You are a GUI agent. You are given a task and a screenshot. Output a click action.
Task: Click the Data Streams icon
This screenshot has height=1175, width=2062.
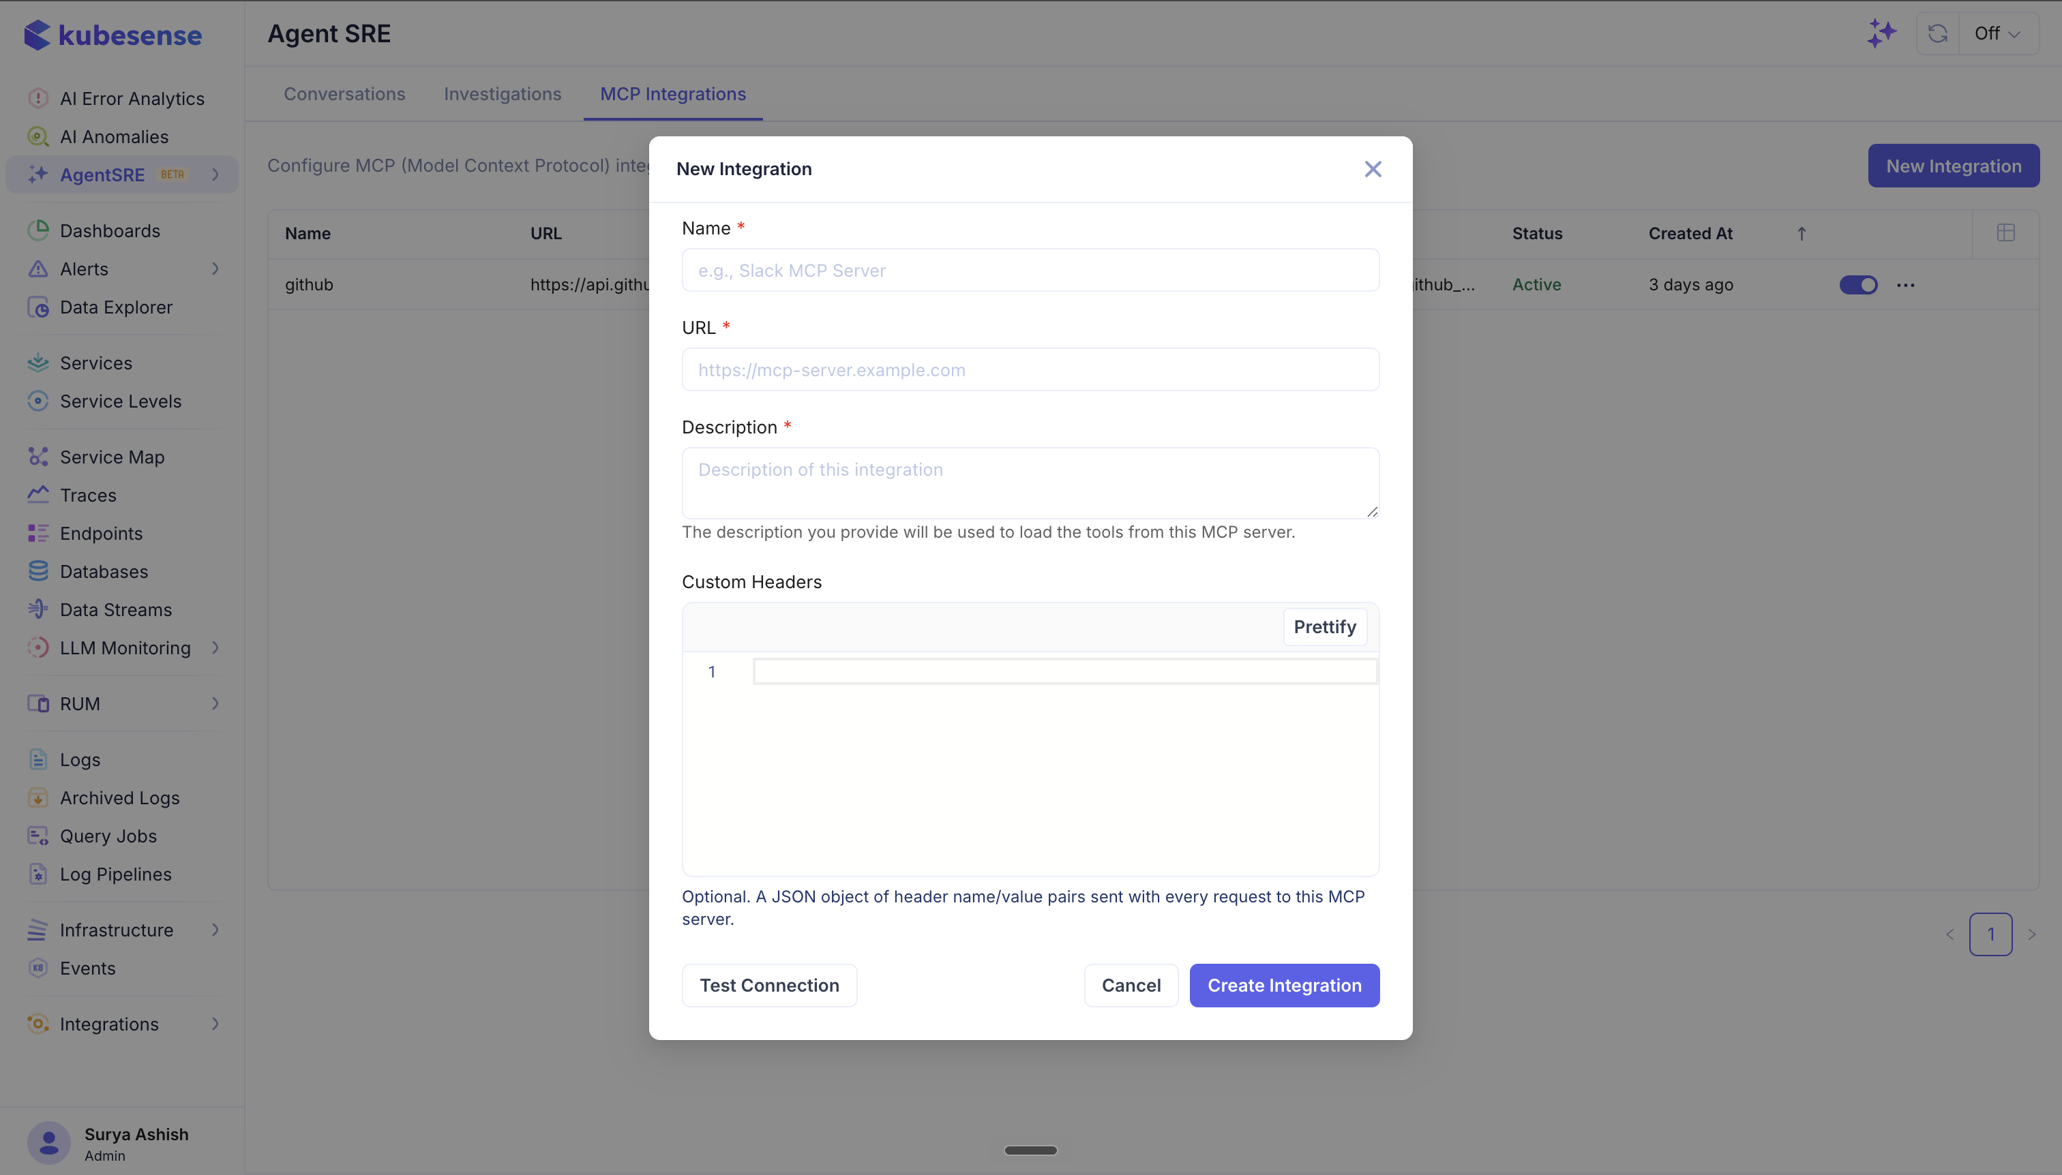38,609
